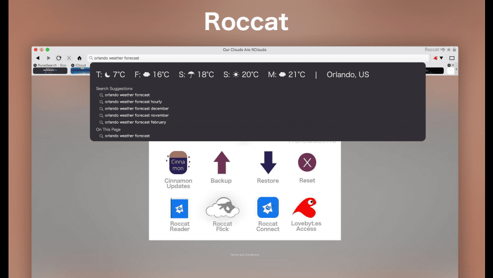Click Monday's 21°C cloudy forecast
493x278 pixels.
click(286, 75)
